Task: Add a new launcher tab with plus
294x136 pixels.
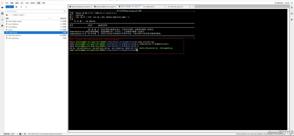Action: [193, 7]
